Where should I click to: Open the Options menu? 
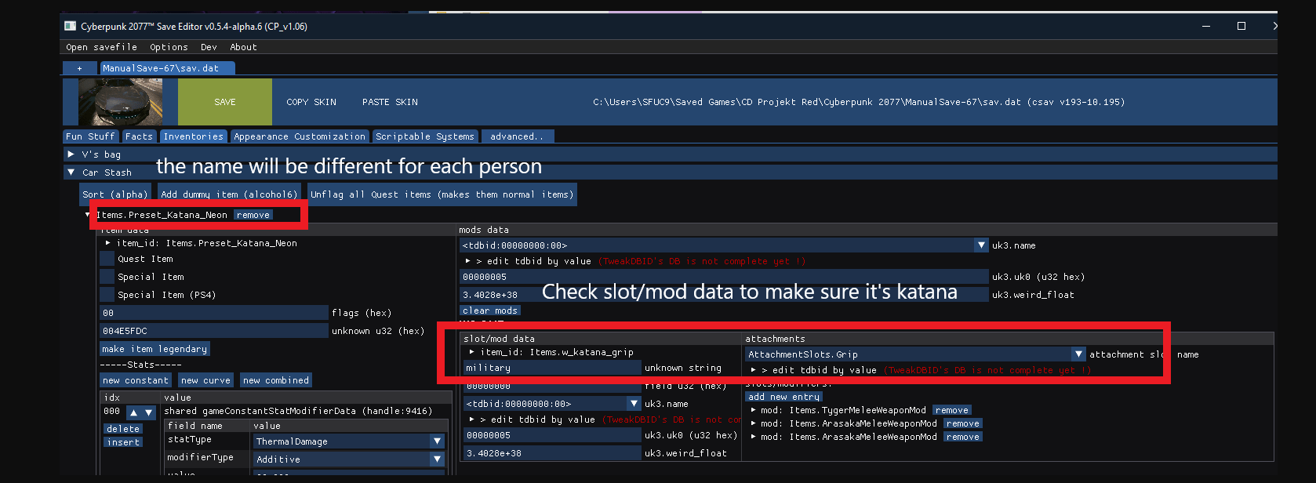(x=169, y=47)
